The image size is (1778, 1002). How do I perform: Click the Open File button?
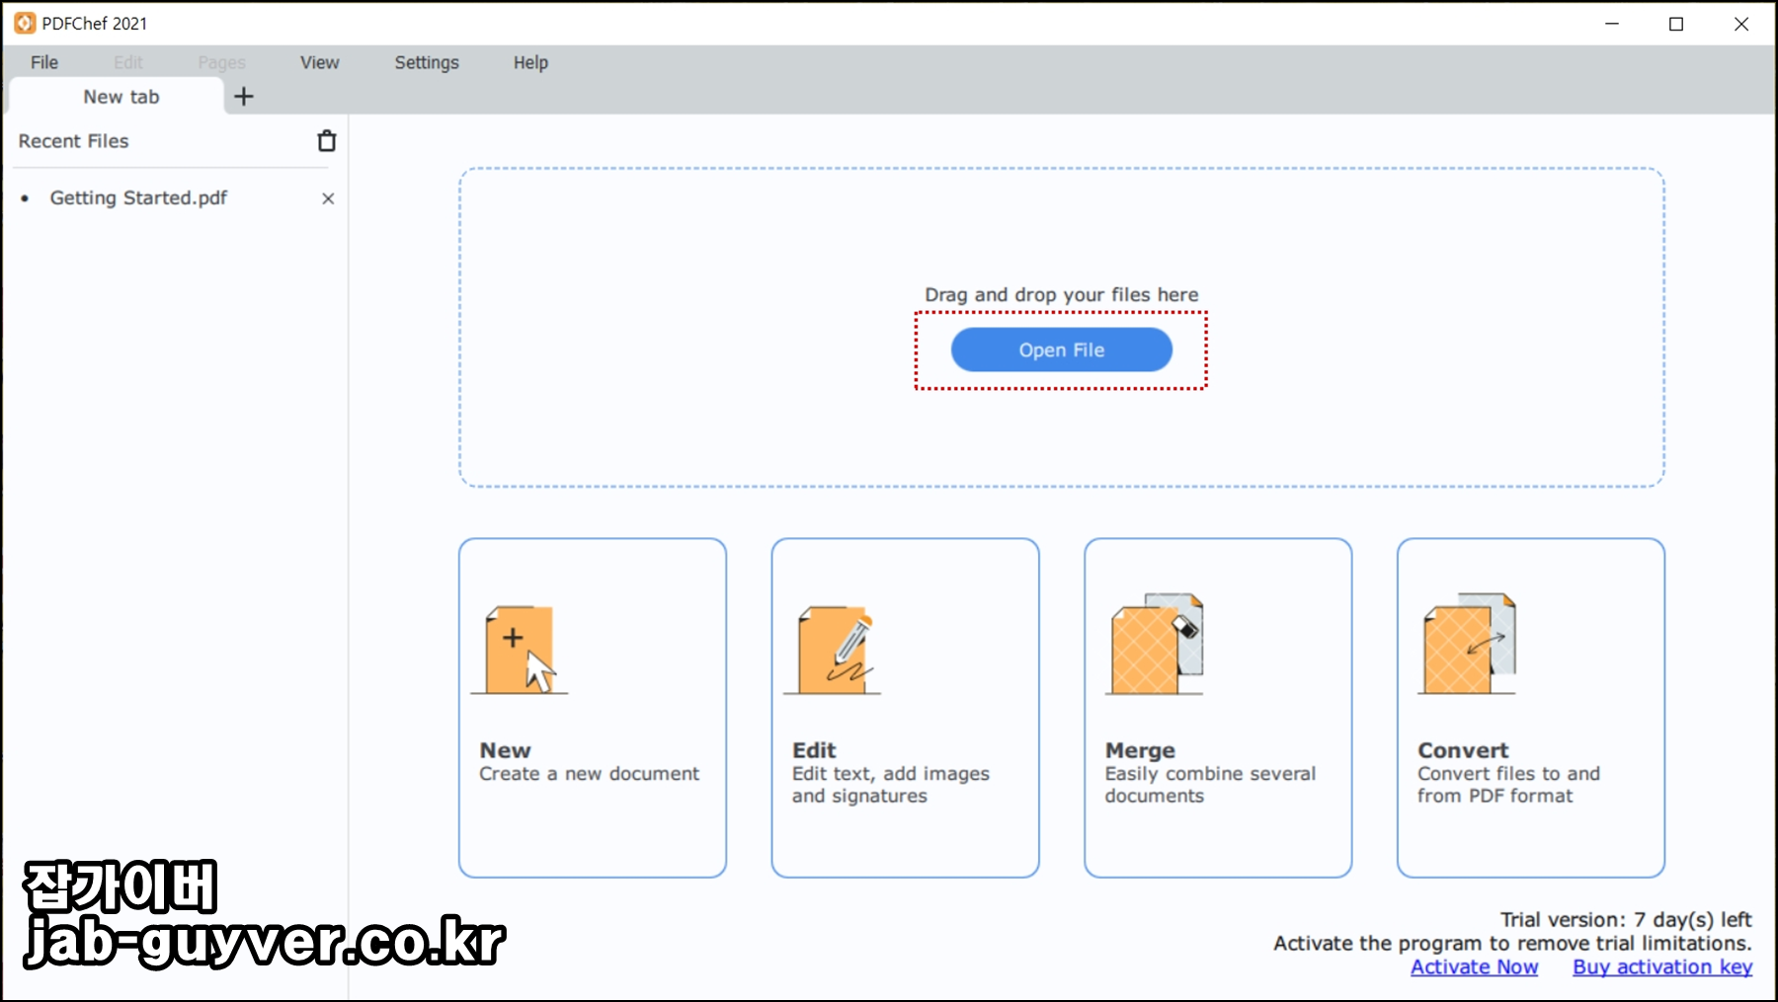point(1062,349)
